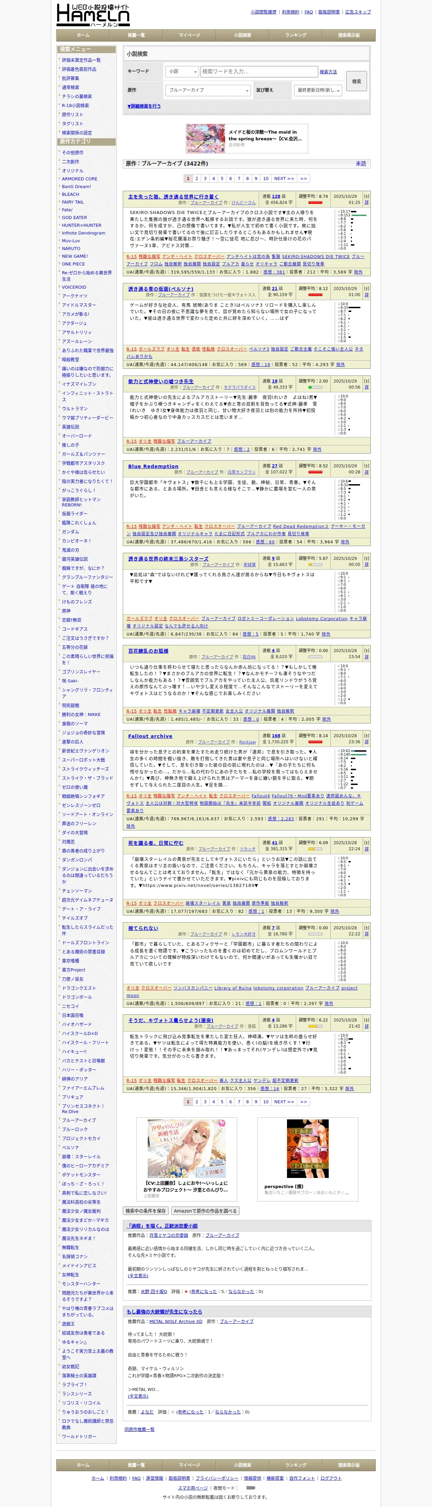Click the [!] report icon for 透き通る青の仮面

[366, 288]
